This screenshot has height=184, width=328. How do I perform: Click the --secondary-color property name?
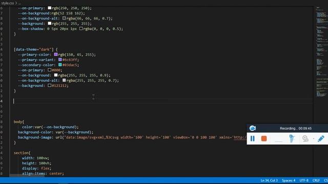coord(35,65)
